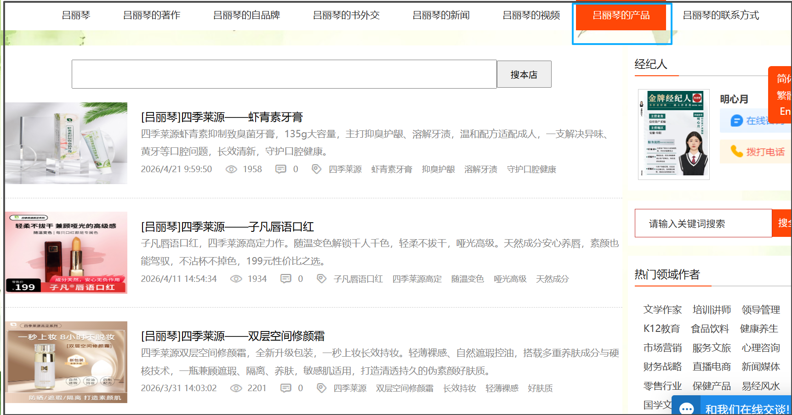Open the 双层空间修颜霜 product thumbnail
The width and height of the screenshot is (792, 415).
click(x=66, y=362)
